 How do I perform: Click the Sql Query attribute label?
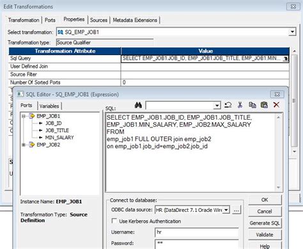pos(20,58)
